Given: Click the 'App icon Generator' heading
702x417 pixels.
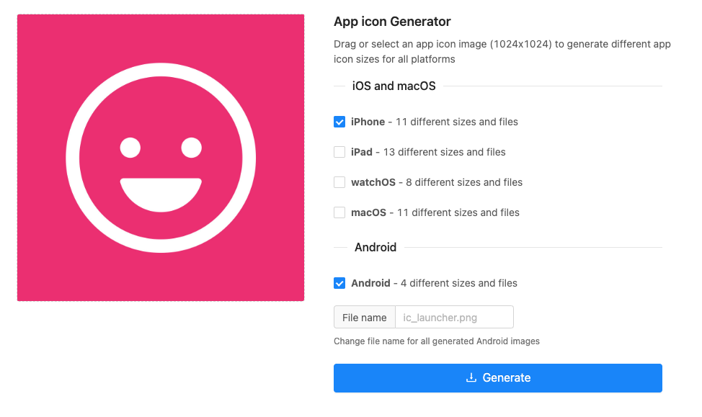Looking at the screenshot, I should (392, 22).
